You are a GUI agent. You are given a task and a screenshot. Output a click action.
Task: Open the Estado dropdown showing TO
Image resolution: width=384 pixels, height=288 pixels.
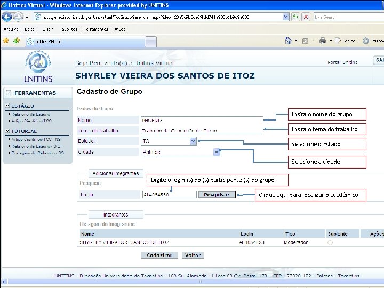[169, 141]
